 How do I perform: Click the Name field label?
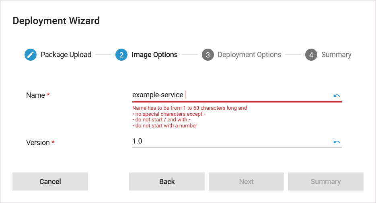(x=35, y=95)
